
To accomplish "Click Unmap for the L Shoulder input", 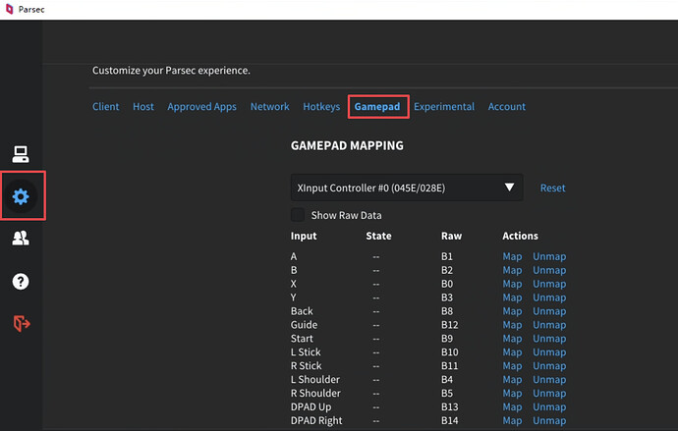I will (549, 380).
